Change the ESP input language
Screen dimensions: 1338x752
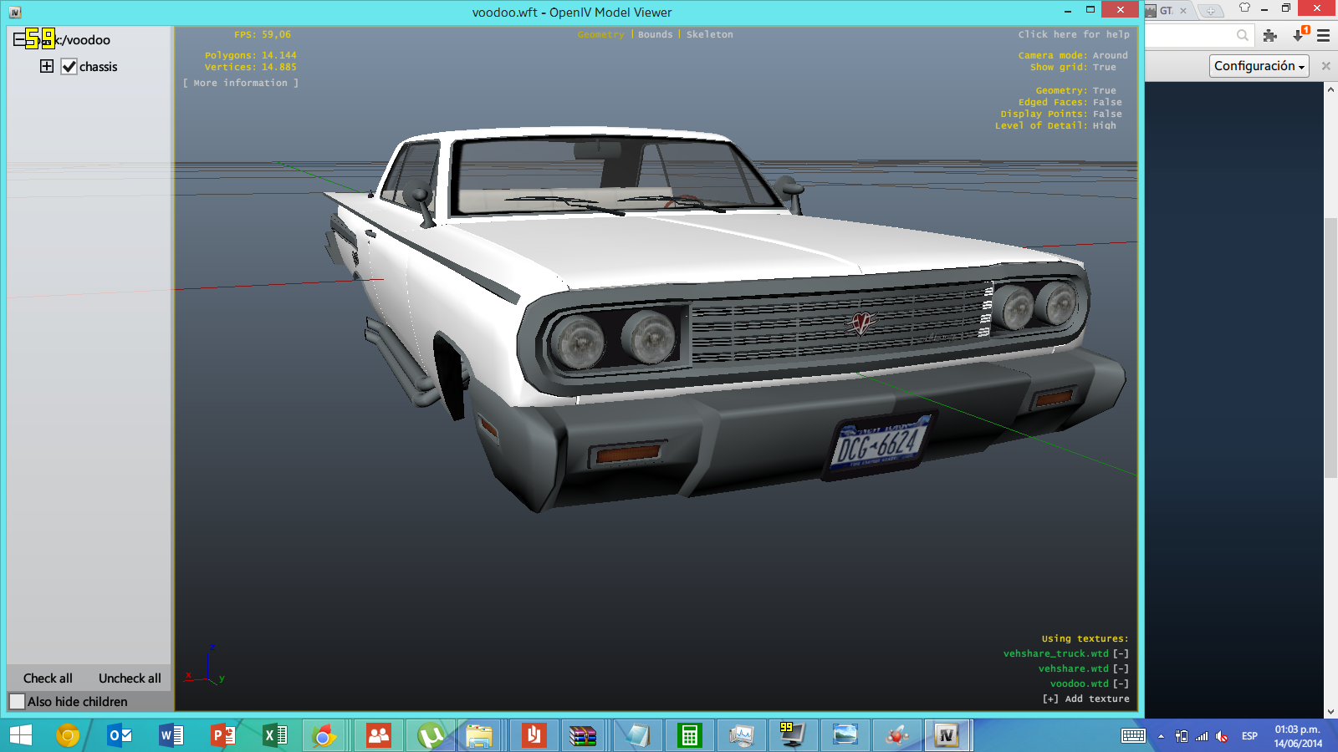1249,736
